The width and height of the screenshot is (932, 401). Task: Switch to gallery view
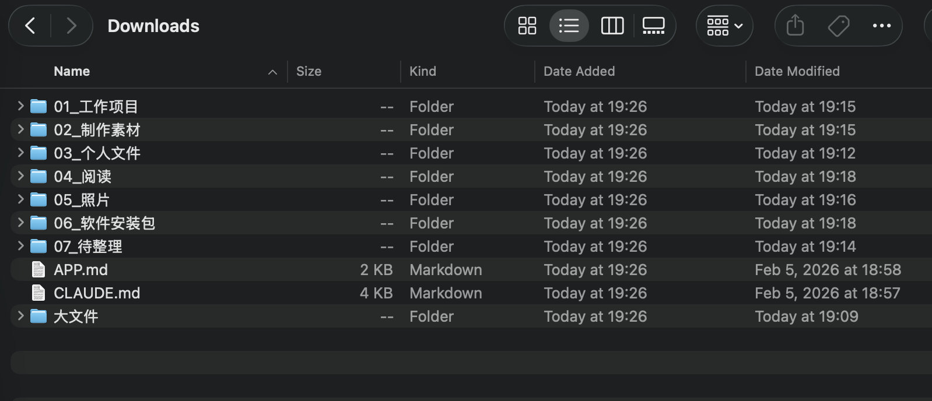653,26
